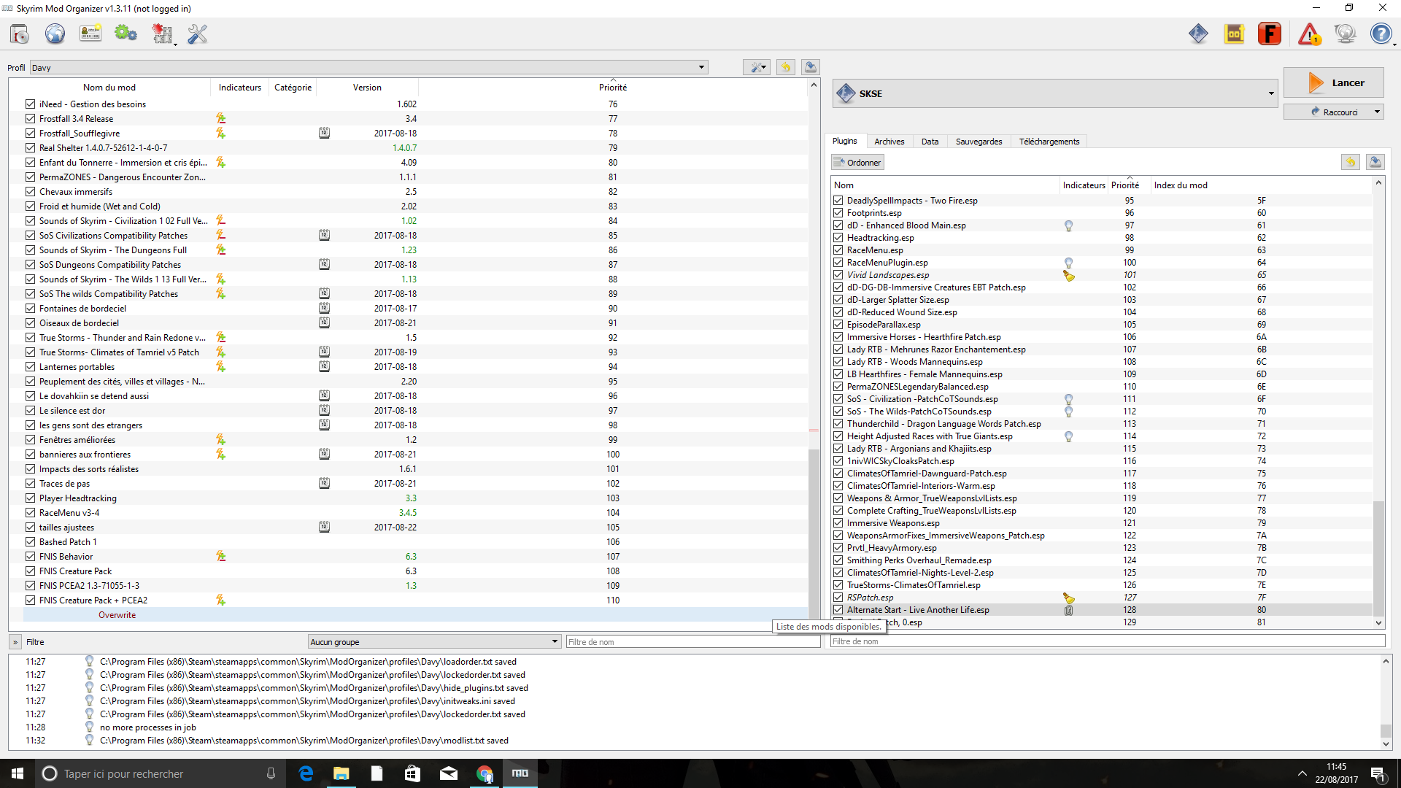This screenshot has height=788, width=1401.
Task: Click the Ordonner sort button
Action: (857, 162)
